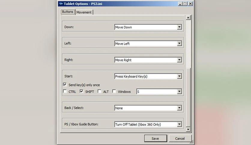Image resolution: width=251 pixels, height=145 pixels.
Task: Switch to the Movement tab
Action: [84, 12]
